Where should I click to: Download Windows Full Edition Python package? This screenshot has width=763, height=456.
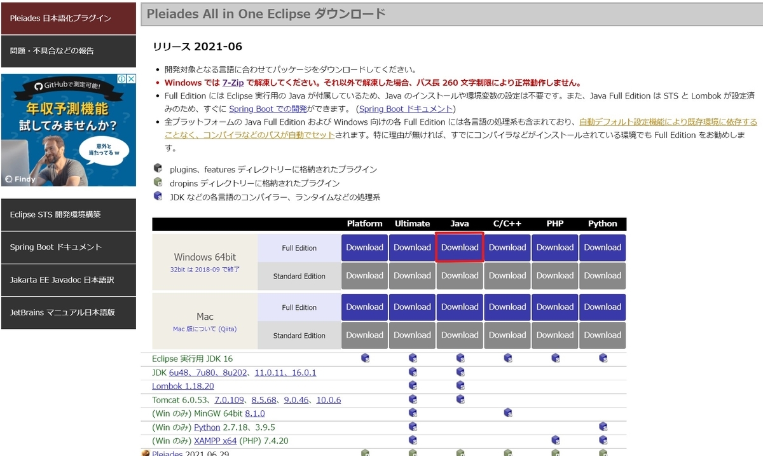[x=603, y=247]
